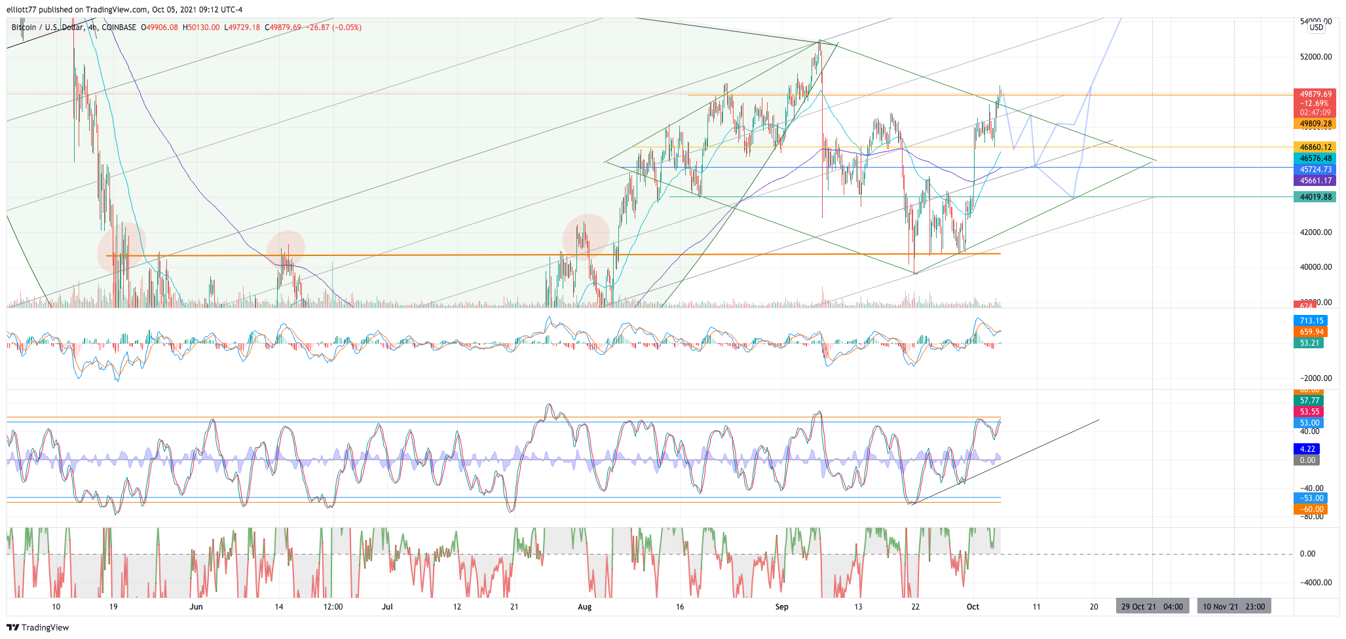The image size is (1346, 639).
Task: Select the pink oscillator label 53.55
Action: tap(1309, 412)
